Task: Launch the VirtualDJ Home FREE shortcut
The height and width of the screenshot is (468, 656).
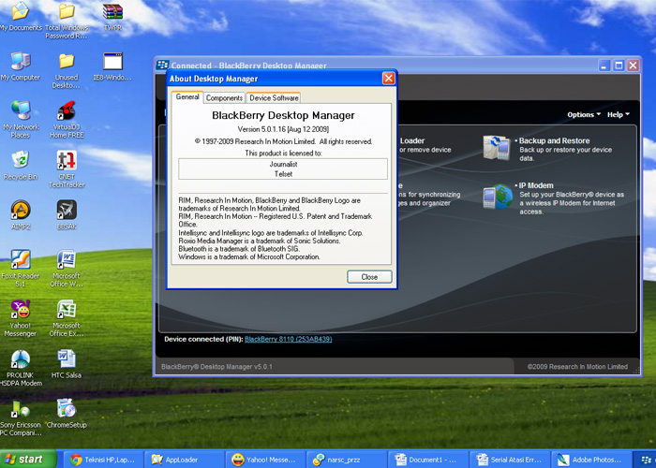Action: click(x=67, y=109)
